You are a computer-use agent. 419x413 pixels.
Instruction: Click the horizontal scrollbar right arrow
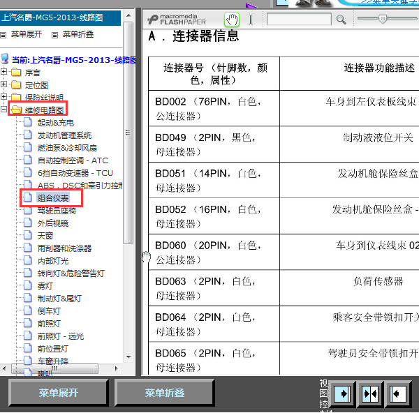click(x=116, y=368)
